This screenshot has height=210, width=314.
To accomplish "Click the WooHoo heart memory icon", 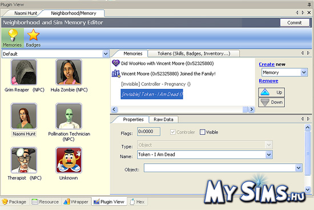I will (x=116, y=63).
